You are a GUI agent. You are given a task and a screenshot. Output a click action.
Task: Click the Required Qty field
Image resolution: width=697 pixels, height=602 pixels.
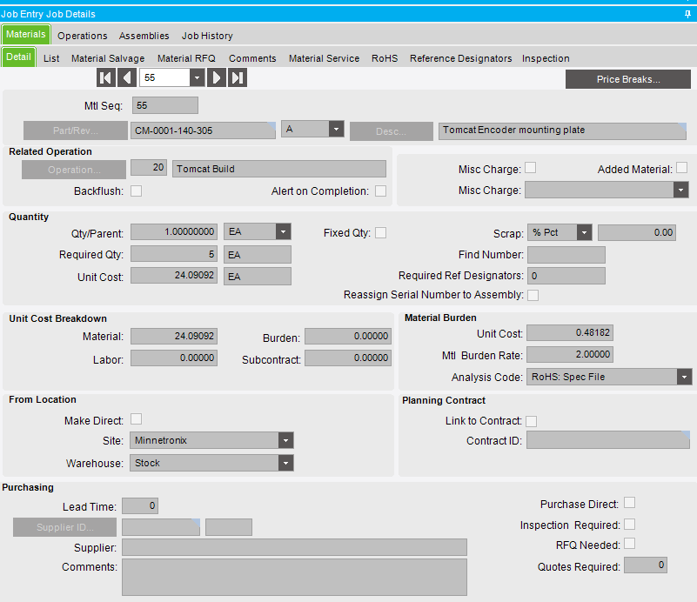174,254
